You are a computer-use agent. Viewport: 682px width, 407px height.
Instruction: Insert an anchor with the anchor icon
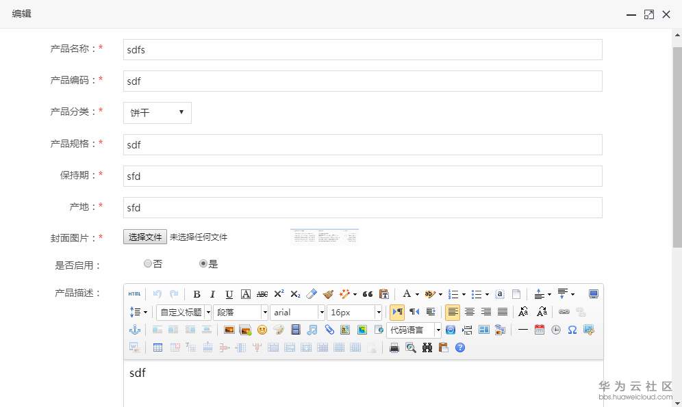[x=135, y=330]
